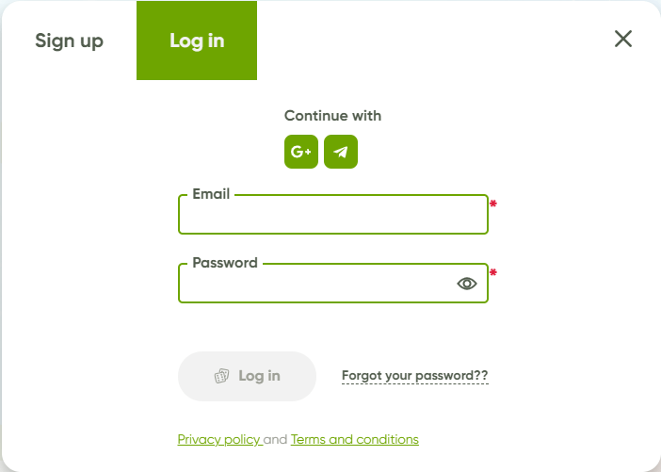Viewport: 661px width, 472px height.
Task: Continue with Google+ sign-in icon
Action: click(x=301, y=152)
